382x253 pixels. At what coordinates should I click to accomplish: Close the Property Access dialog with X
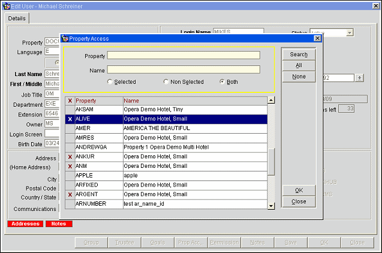coord(317,38)
